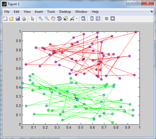This screenshot has height=139, width=156.
Task: Click the Hide Plot Tools icon
Action: pos(106,18)
